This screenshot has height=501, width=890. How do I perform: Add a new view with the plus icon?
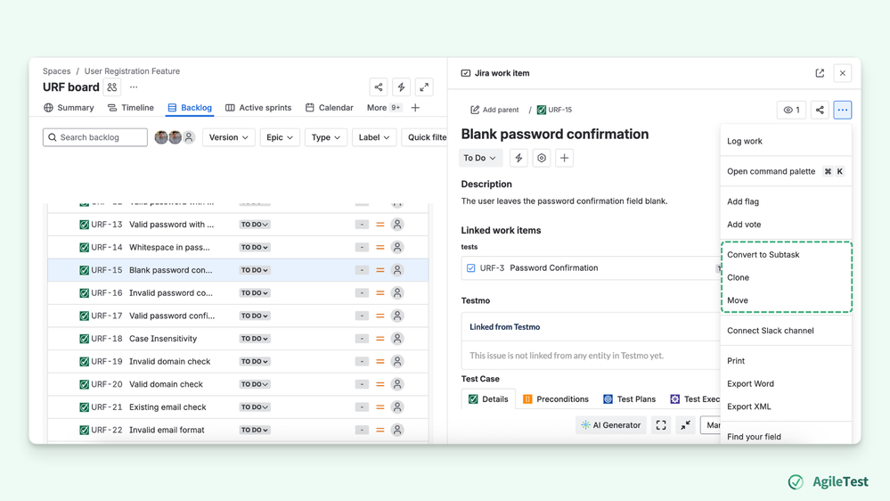point(415,107)
